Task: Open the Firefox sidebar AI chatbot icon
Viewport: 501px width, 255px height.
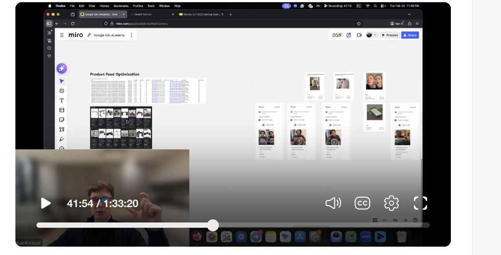Action: (49, 33)
